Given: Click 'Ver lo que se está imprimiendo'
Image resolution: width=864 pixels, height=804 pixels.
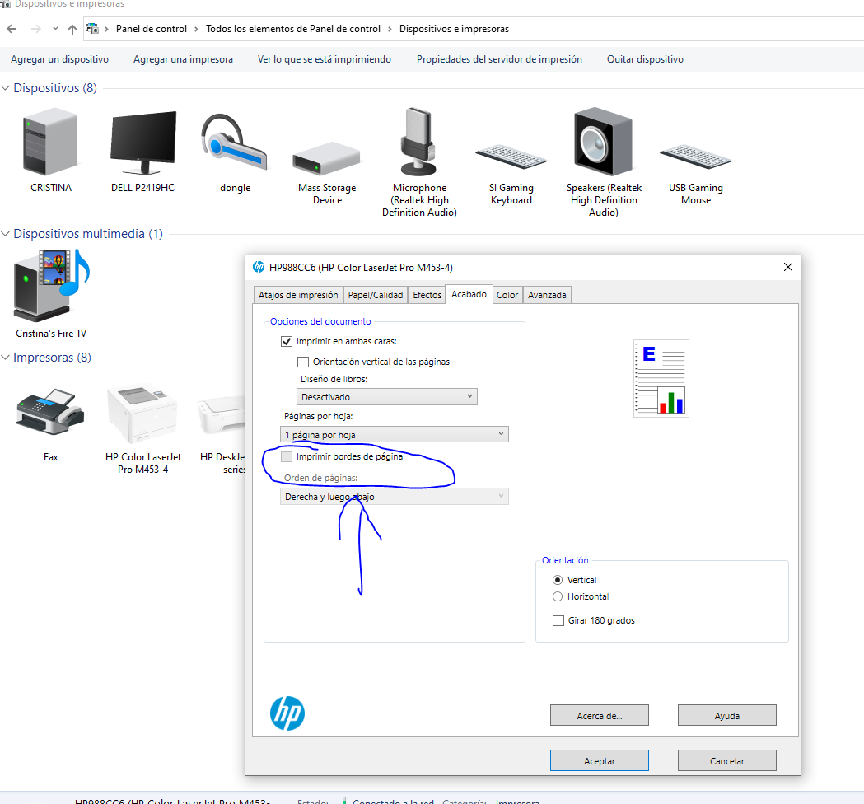Looking at the screenshot, I should (x=325, y=59).
